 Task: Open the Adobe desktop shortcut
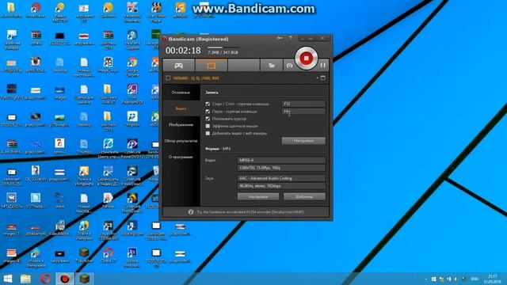point(132,258)
